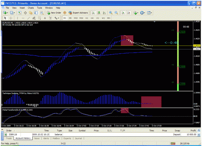Select the Crosshair cursor tool
The width and height of the screenshot is (202, 146).
point(11,18)
